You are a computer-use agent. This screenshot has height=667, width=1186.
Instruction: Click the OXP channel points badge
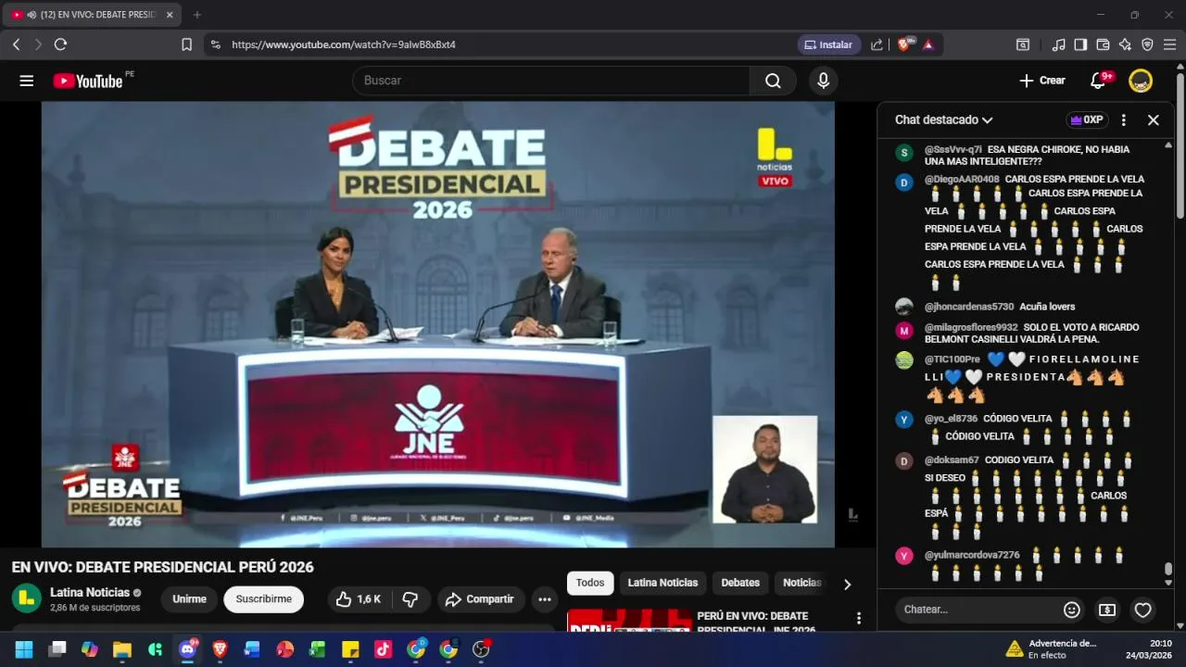[1087, 120]
